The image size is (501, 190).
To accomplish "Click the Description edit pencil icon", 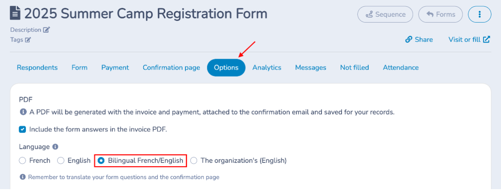I will point(46,30).
